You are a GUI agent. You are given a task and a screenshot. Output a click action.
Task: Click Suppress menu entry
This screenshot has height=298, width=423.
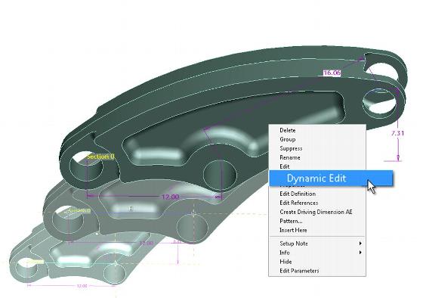click(291, 148)
